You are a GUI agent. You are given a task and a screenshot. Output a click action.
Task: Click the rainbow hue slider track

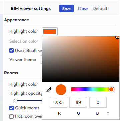tap(93, 89)
